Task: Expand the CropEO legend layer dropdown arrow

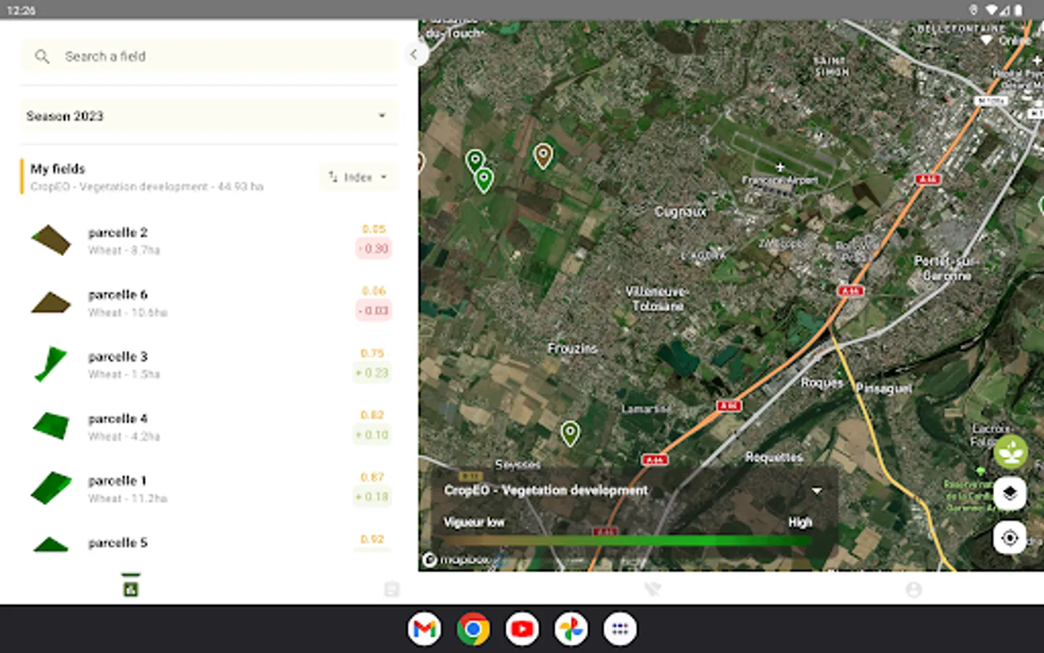Action: point(817,490)
